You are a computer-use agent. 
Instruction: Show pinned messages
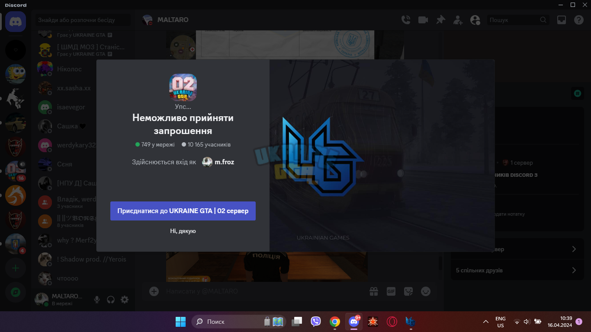(440, 20)
